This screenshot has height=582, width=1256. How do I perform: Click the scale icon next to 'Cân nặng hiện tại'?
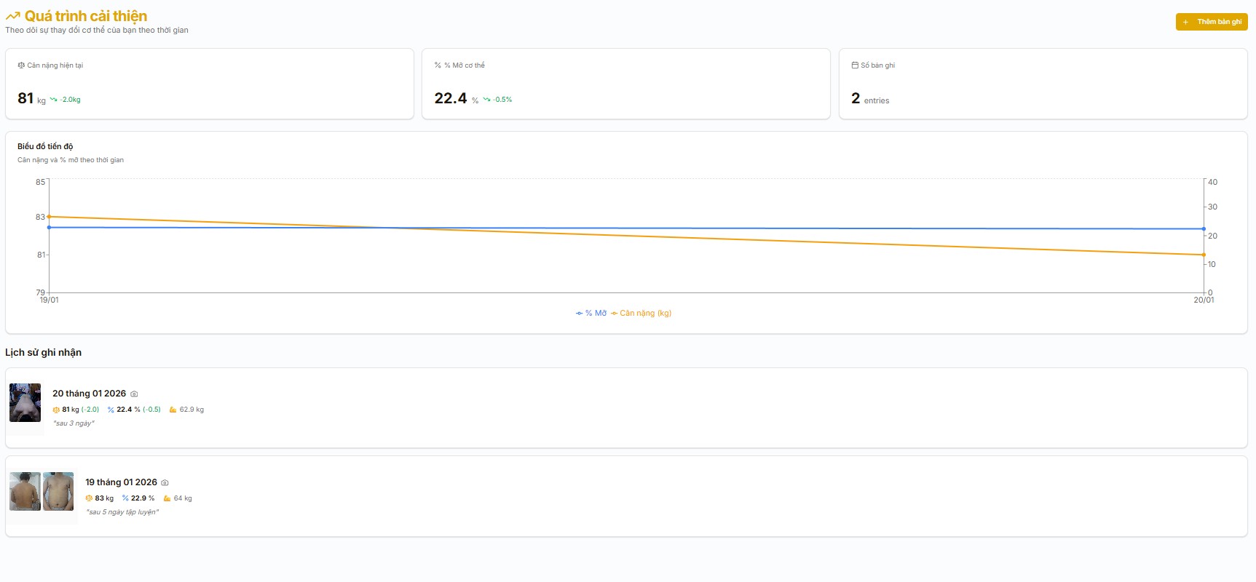click(21, 65)
